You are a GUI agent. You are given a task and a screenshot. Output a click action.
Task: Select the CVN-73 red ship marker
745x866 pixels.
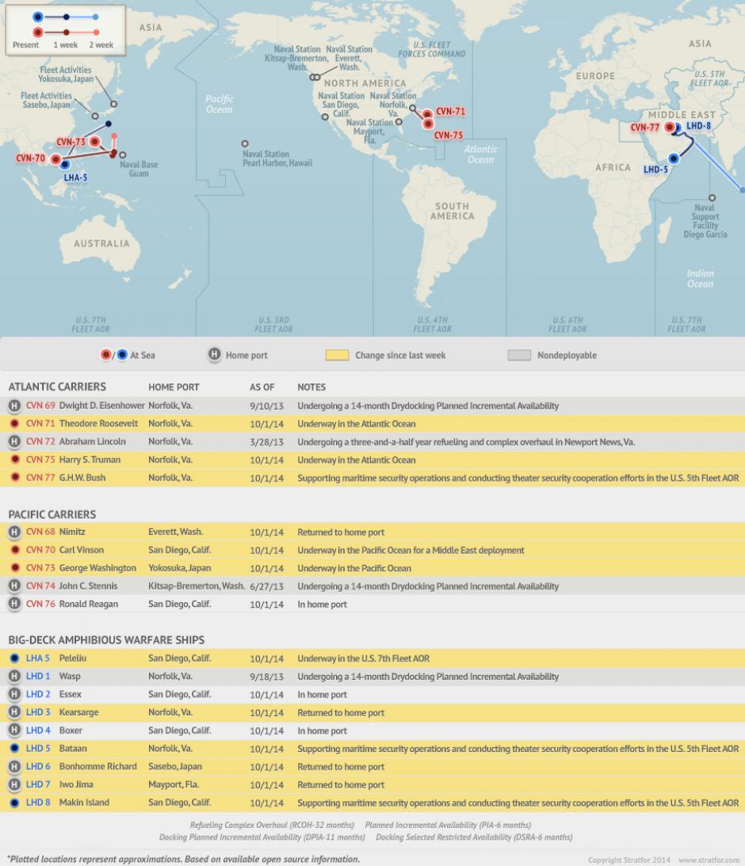click(x=95, y=142)
